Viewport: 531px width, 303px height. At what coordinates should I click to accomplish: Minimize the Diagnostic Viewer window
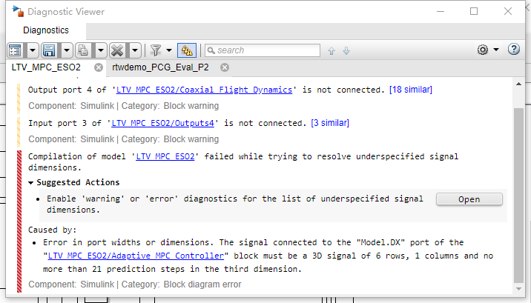tap(441, 11)
